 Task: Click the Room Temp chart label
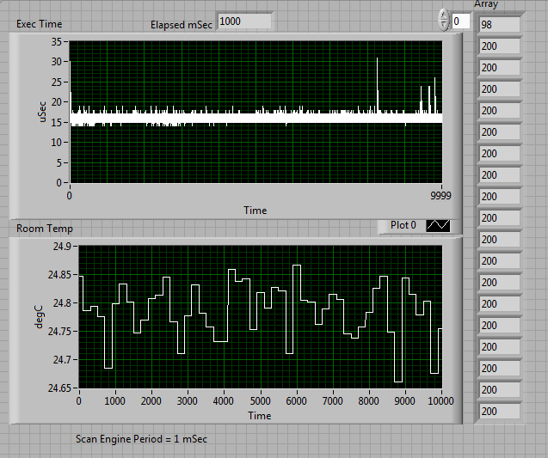[45, 229]
